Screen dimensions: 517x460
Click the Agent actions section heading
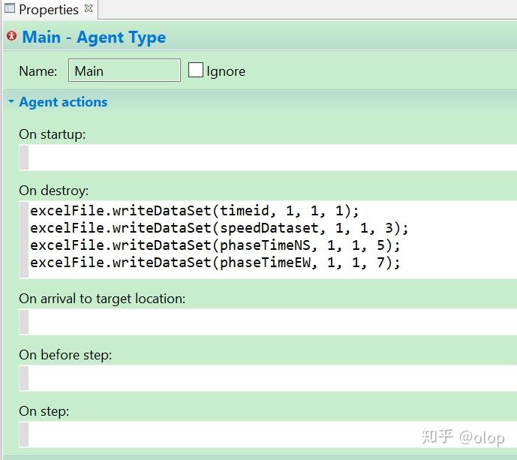pyautogui.click(x=63, y=102)
